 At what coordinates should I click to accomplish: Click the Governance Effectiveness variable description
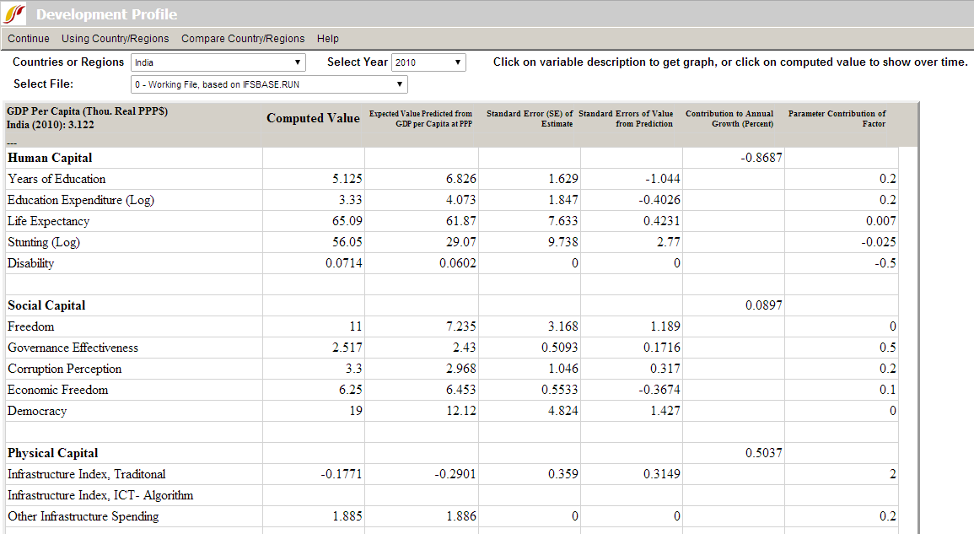pyautogui.click(x=73, y=348)
